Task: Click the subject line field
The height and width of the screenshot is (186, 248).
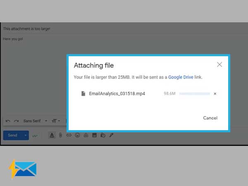Action: click(124, 29)
